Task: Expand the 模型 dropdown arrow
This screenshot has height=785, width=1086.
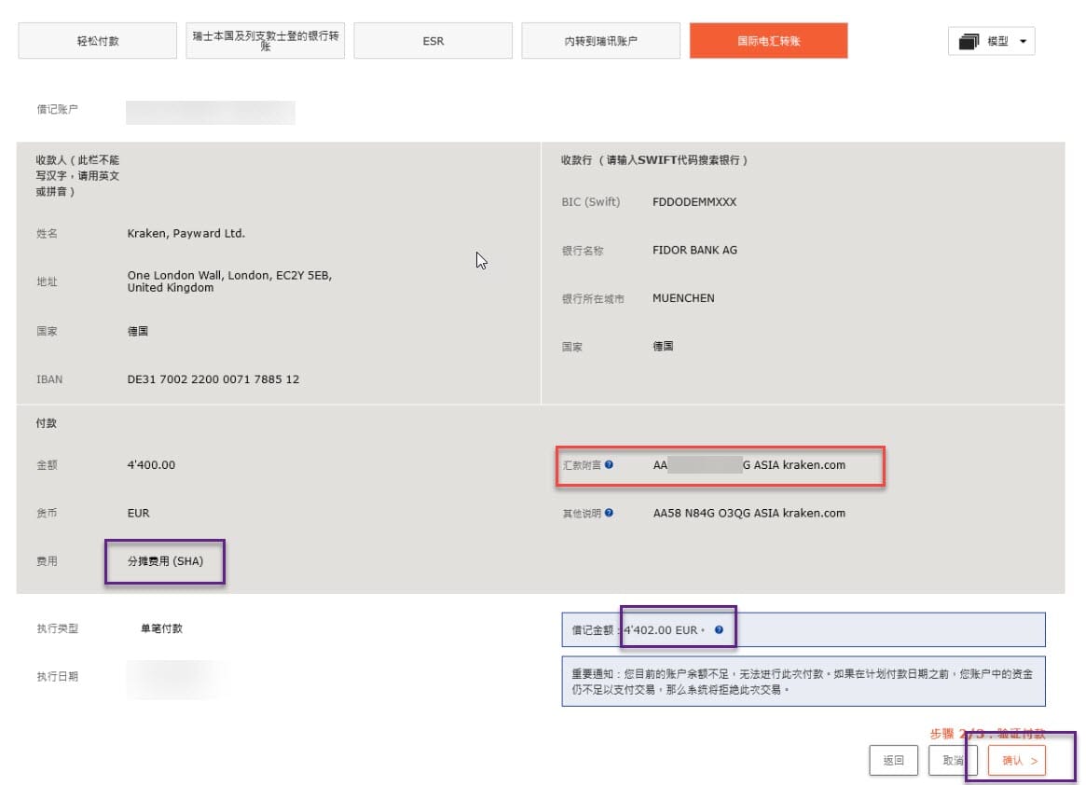Action: (x=1025, y=41)
